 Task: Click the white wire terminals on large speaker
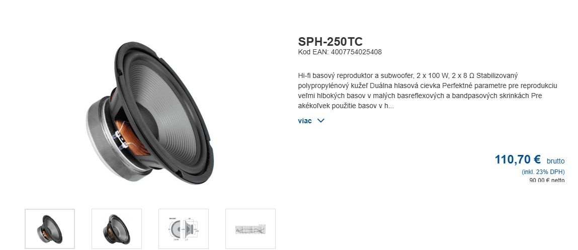[x=121, y=136]
